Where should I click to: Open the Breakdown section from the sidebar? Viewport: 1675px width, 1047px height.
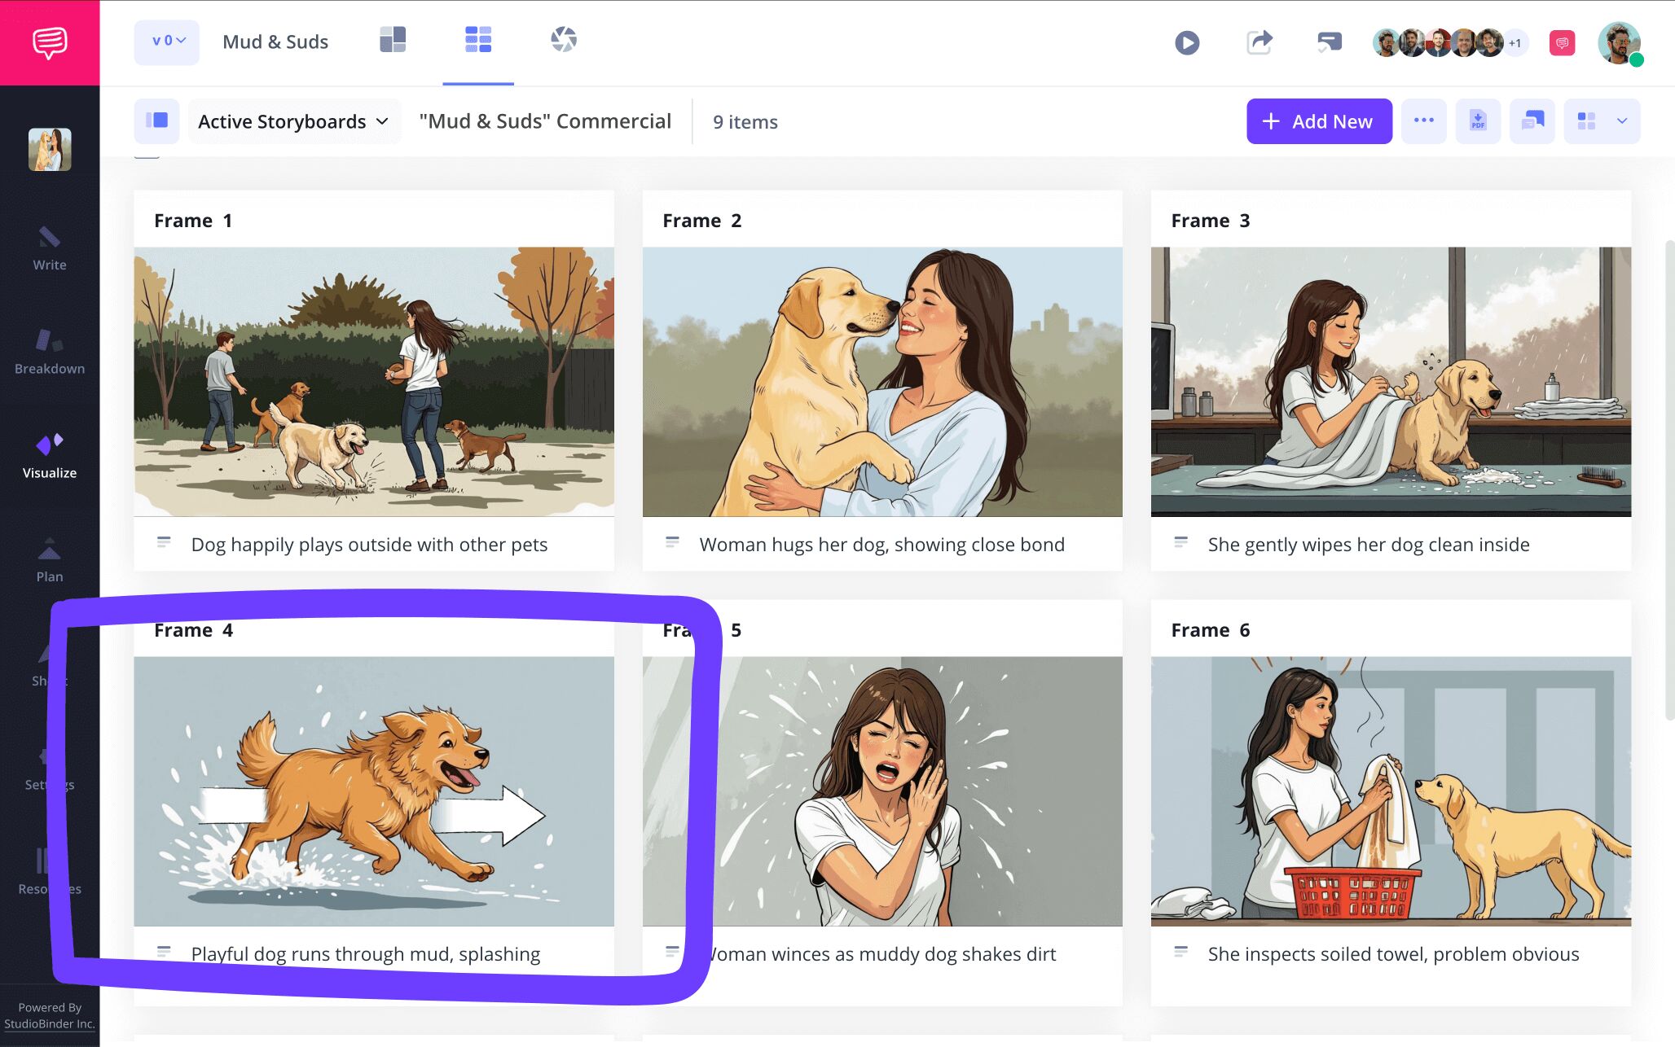tap(49, 350)
